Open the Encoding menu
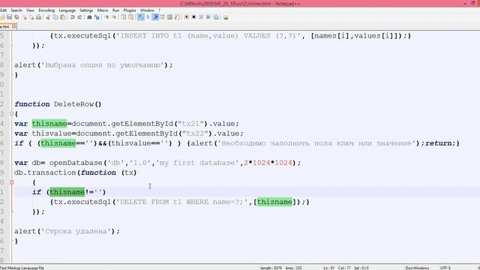Viewport: 480px width, 270px height. tap(46, 10)
